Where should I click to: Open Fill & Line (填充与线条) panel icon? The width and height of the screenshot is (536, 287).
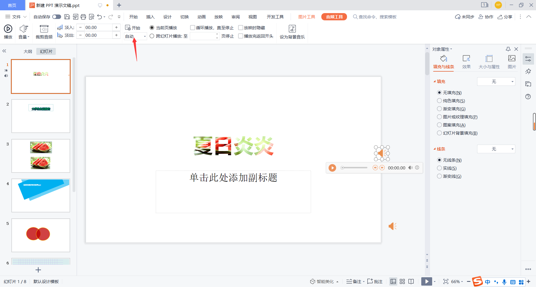pyautogui.click(x=444, y=58)
